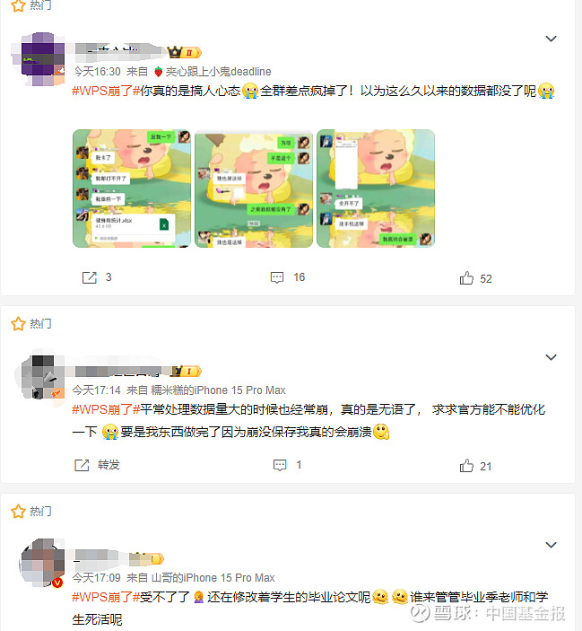Open #WPS崩了# hashtag in first post
This screenshot has height=631, width=582.
(x=106, y=91)
